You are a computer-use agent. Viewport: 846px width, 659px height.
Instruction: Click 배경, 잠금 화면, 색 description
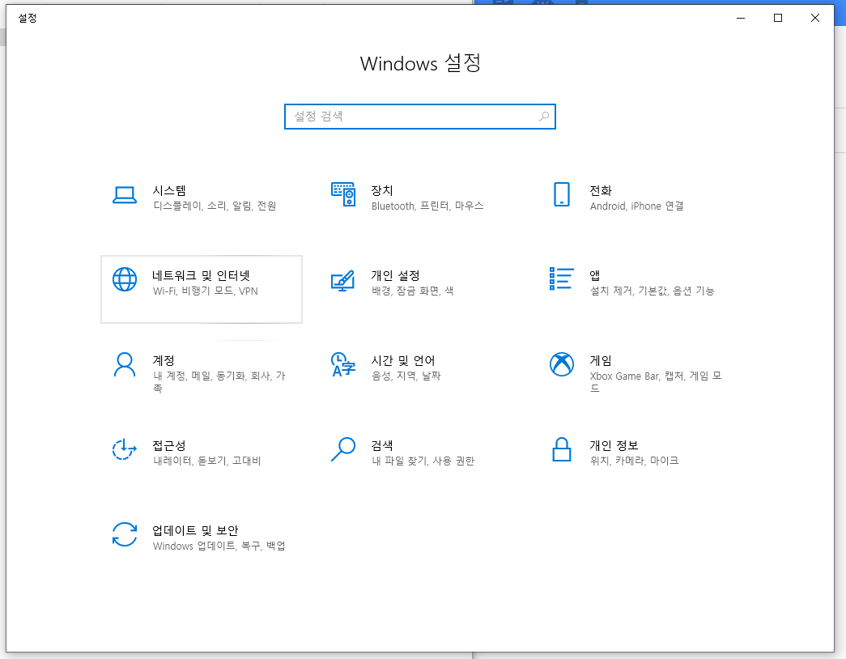pos(412,291)
